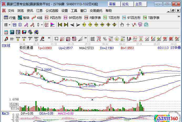Open the 板块 sector view
This screenshot has height=122, width=182.
coord(24,18)
